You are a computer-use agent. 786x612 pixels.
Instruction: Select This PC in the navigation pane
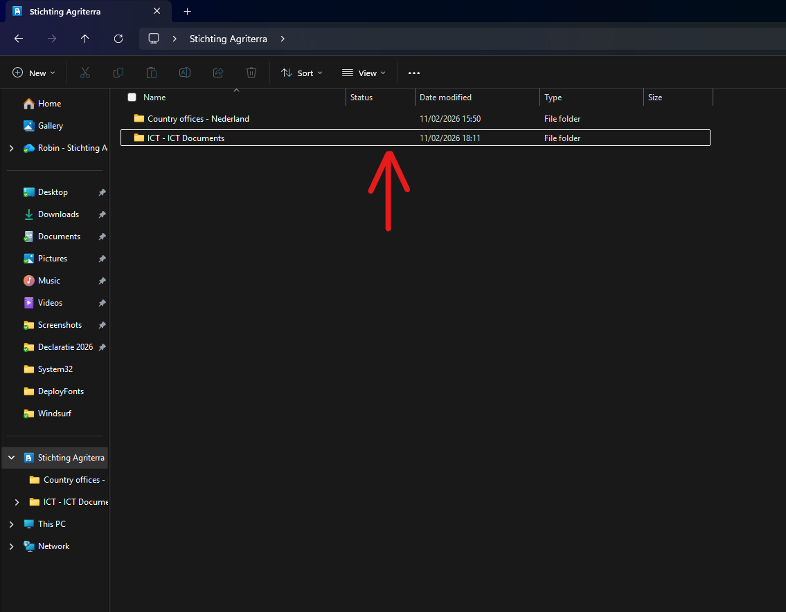pos(52,524)
